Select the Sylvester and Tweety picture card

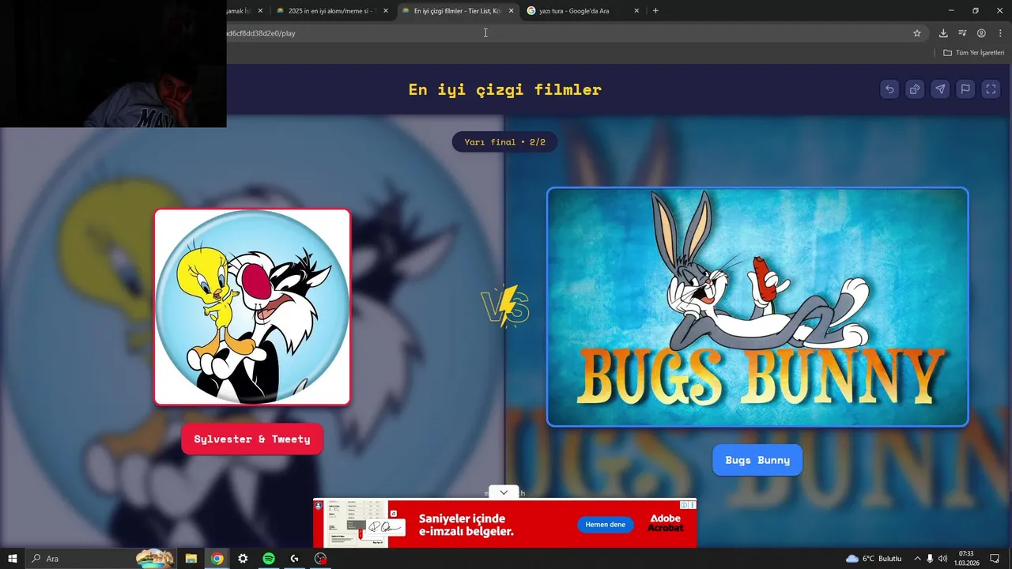coord(252,307)
